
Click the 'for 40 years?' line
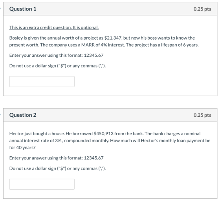pos(22,148)
